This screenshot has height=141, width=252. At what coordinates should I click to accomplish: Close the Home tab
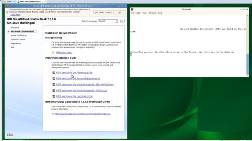(x=14, y=2)
